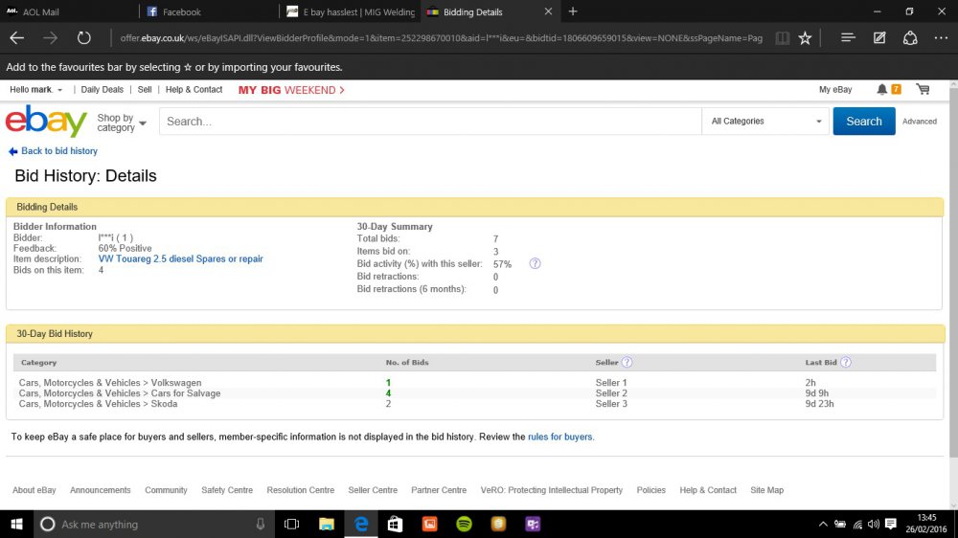Refresh the page with the reload icon
The image size is (958, 538).
pos(83,38)
